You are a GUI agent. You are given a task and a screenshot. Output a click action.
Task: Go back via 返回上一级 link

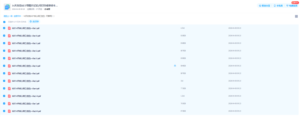click(x=8, y=16)
